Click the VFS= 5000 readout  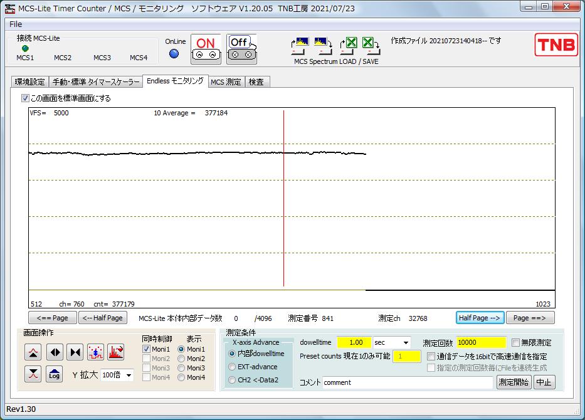(x=50, y=113)
